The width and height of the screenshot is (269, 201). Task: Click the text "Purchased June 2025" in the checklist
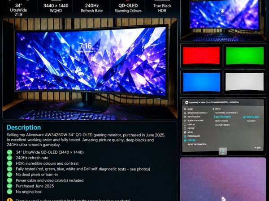point(35,186)
